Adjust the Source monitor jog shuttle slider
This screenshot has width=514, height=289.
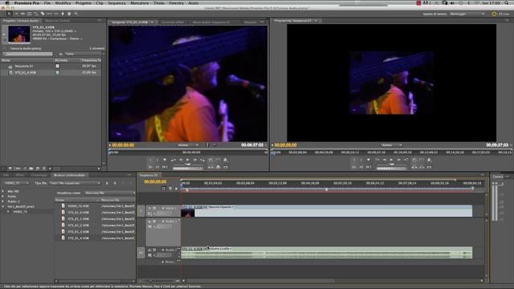pos(188,168)
